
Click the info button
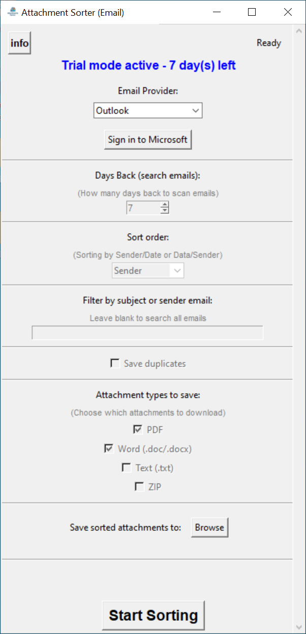pos(19,43)
